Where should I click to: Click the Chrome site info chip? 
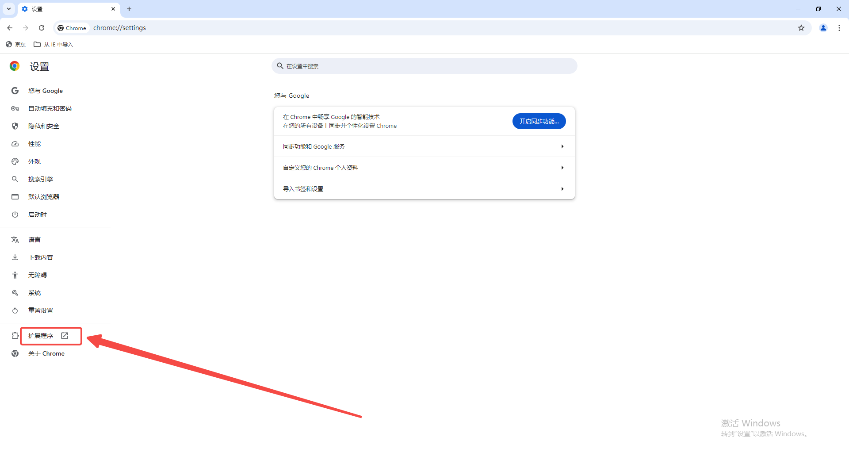[72, 28]
